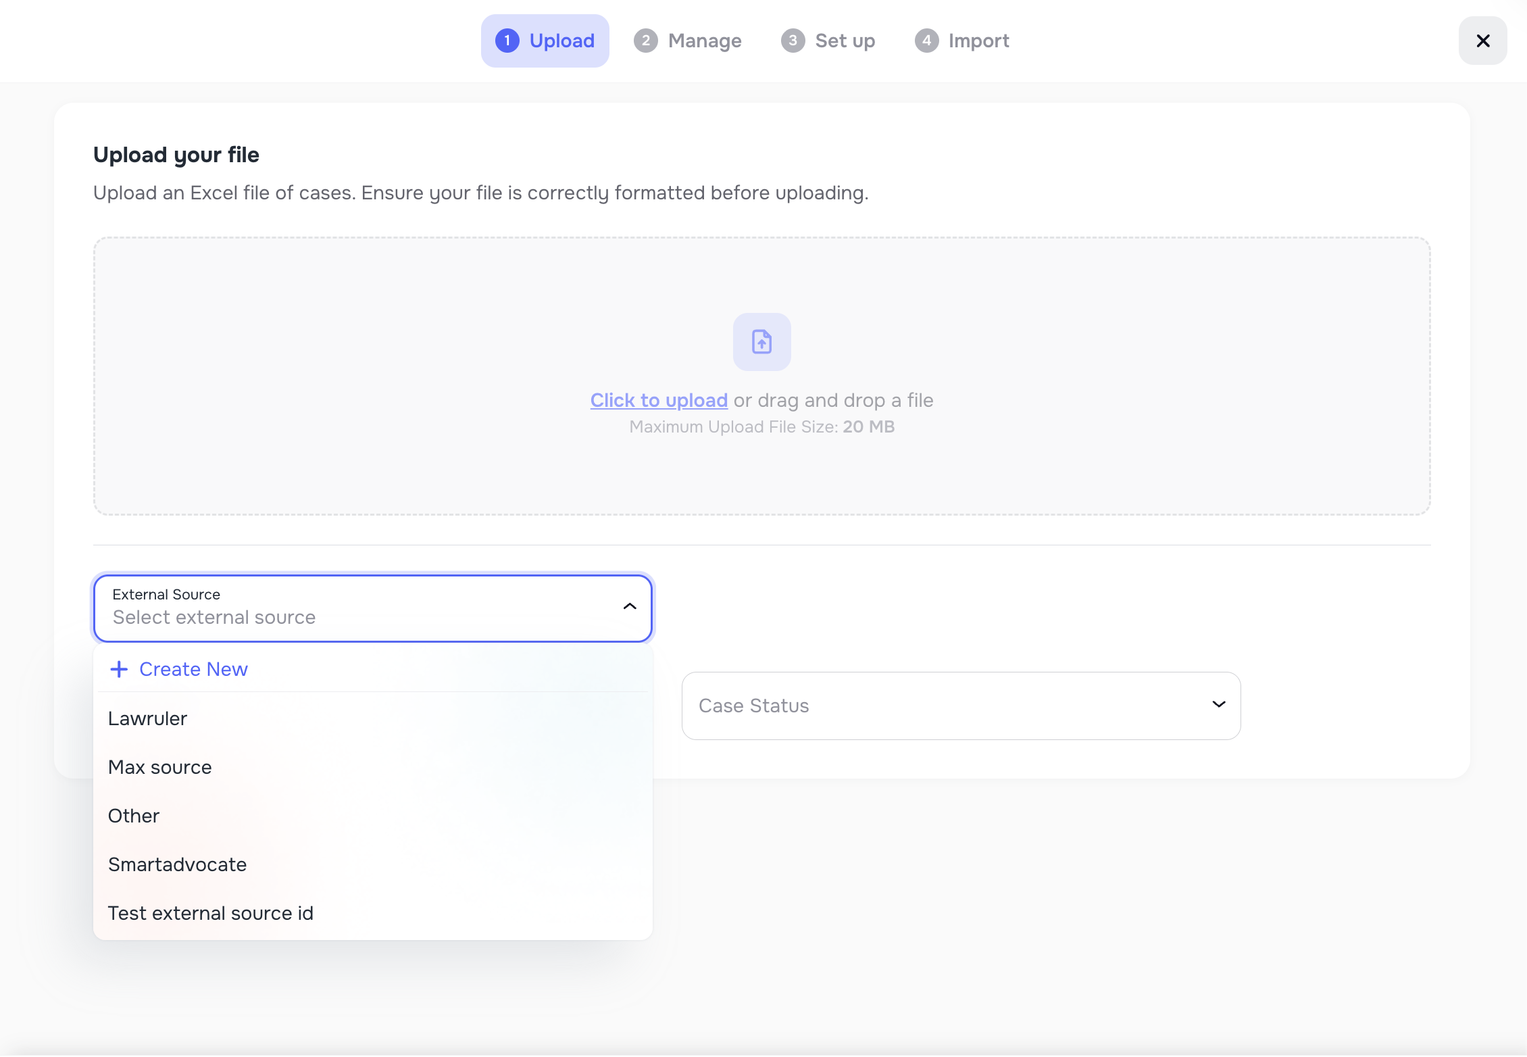Collapse the External Source list via chevron
The width and height of the screenshot is (1527, 1057).
point(630,607)
